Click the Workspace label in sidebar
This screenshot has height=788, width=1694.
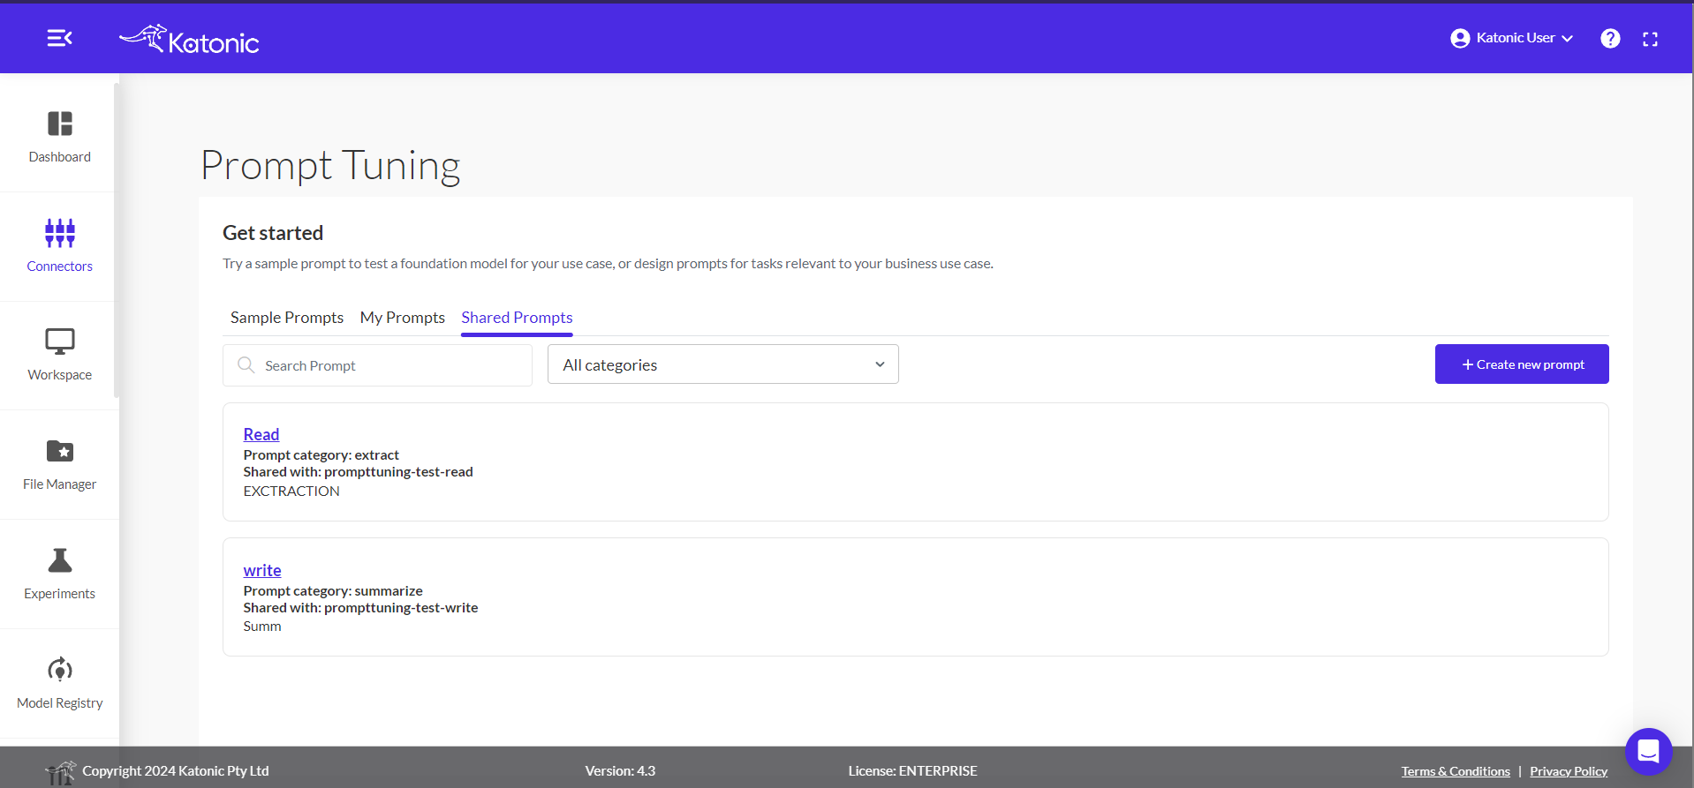[x=60, y=375]
